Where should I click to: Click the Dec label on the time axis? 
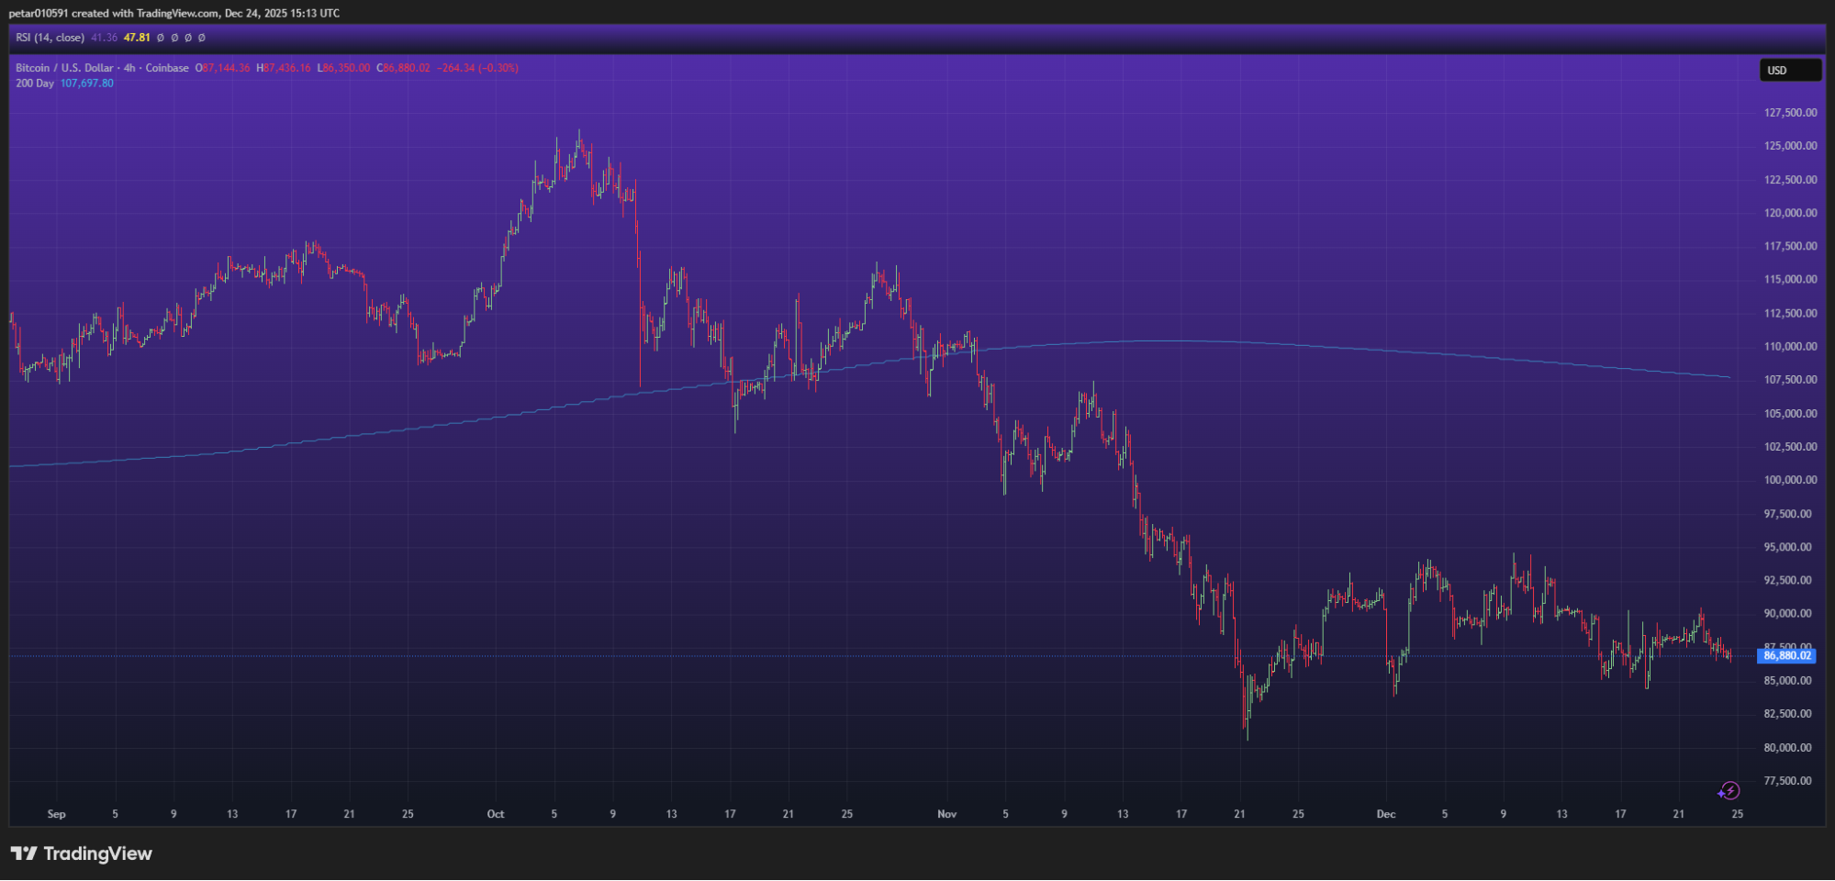pos(1385,814)
